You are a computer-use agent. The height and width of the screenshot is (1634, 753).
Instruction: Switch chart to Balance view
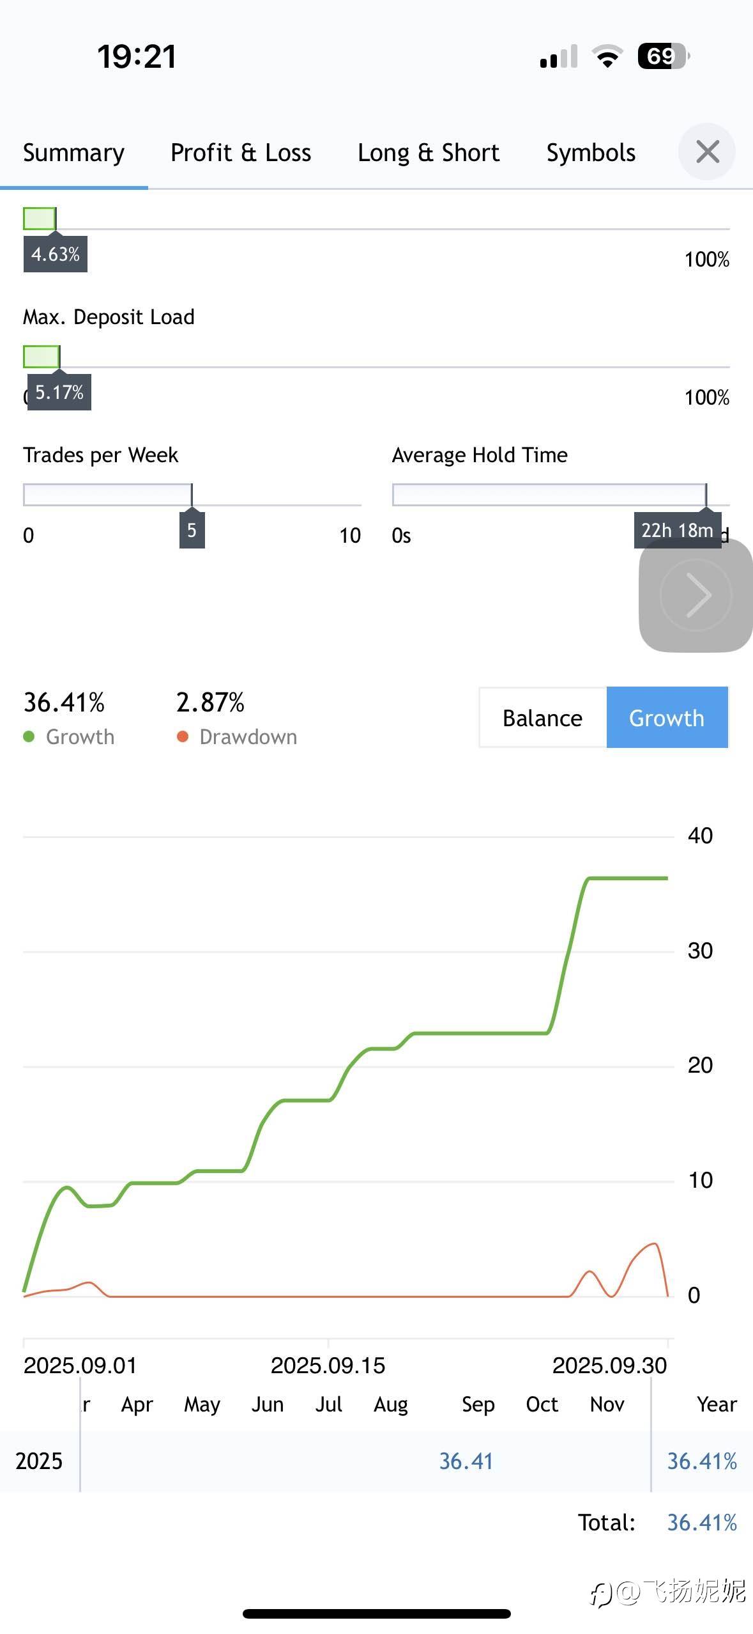542,718
